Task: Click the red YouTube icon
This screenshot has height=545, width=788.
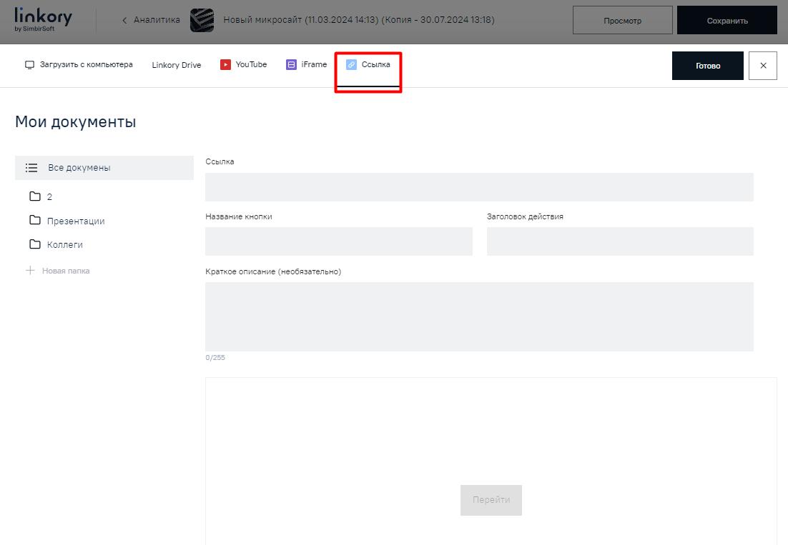Action: 225,65
